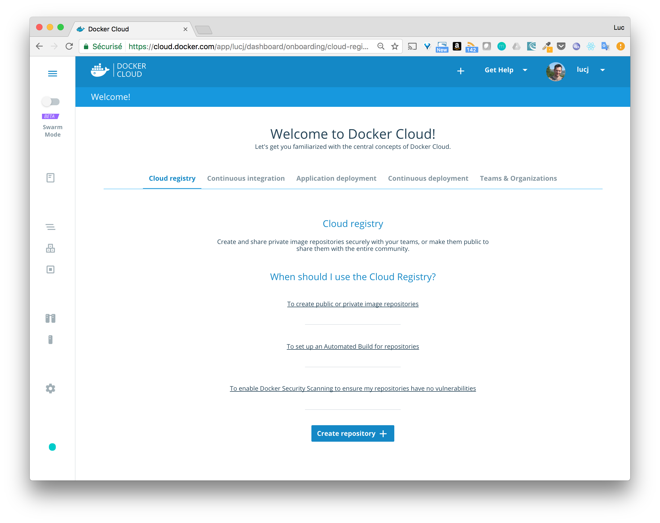Screen dimensions: 660x523
Task: Click the Google Drive extension icon
Action: 517,47
